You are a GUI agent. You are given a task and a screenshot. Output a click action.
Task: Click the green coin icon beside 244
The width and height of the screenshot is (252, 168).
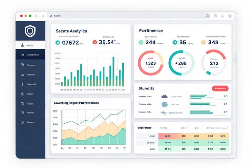click(x=141, y=42)
